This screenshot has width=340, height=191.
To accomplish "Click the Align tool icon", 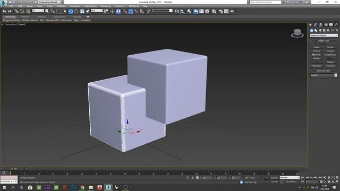I will [182, 11].
